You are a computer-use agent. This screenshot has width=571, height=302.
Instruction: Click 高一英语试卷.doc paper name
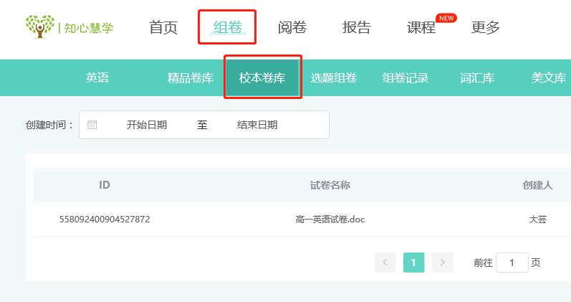tap(330, 220)
